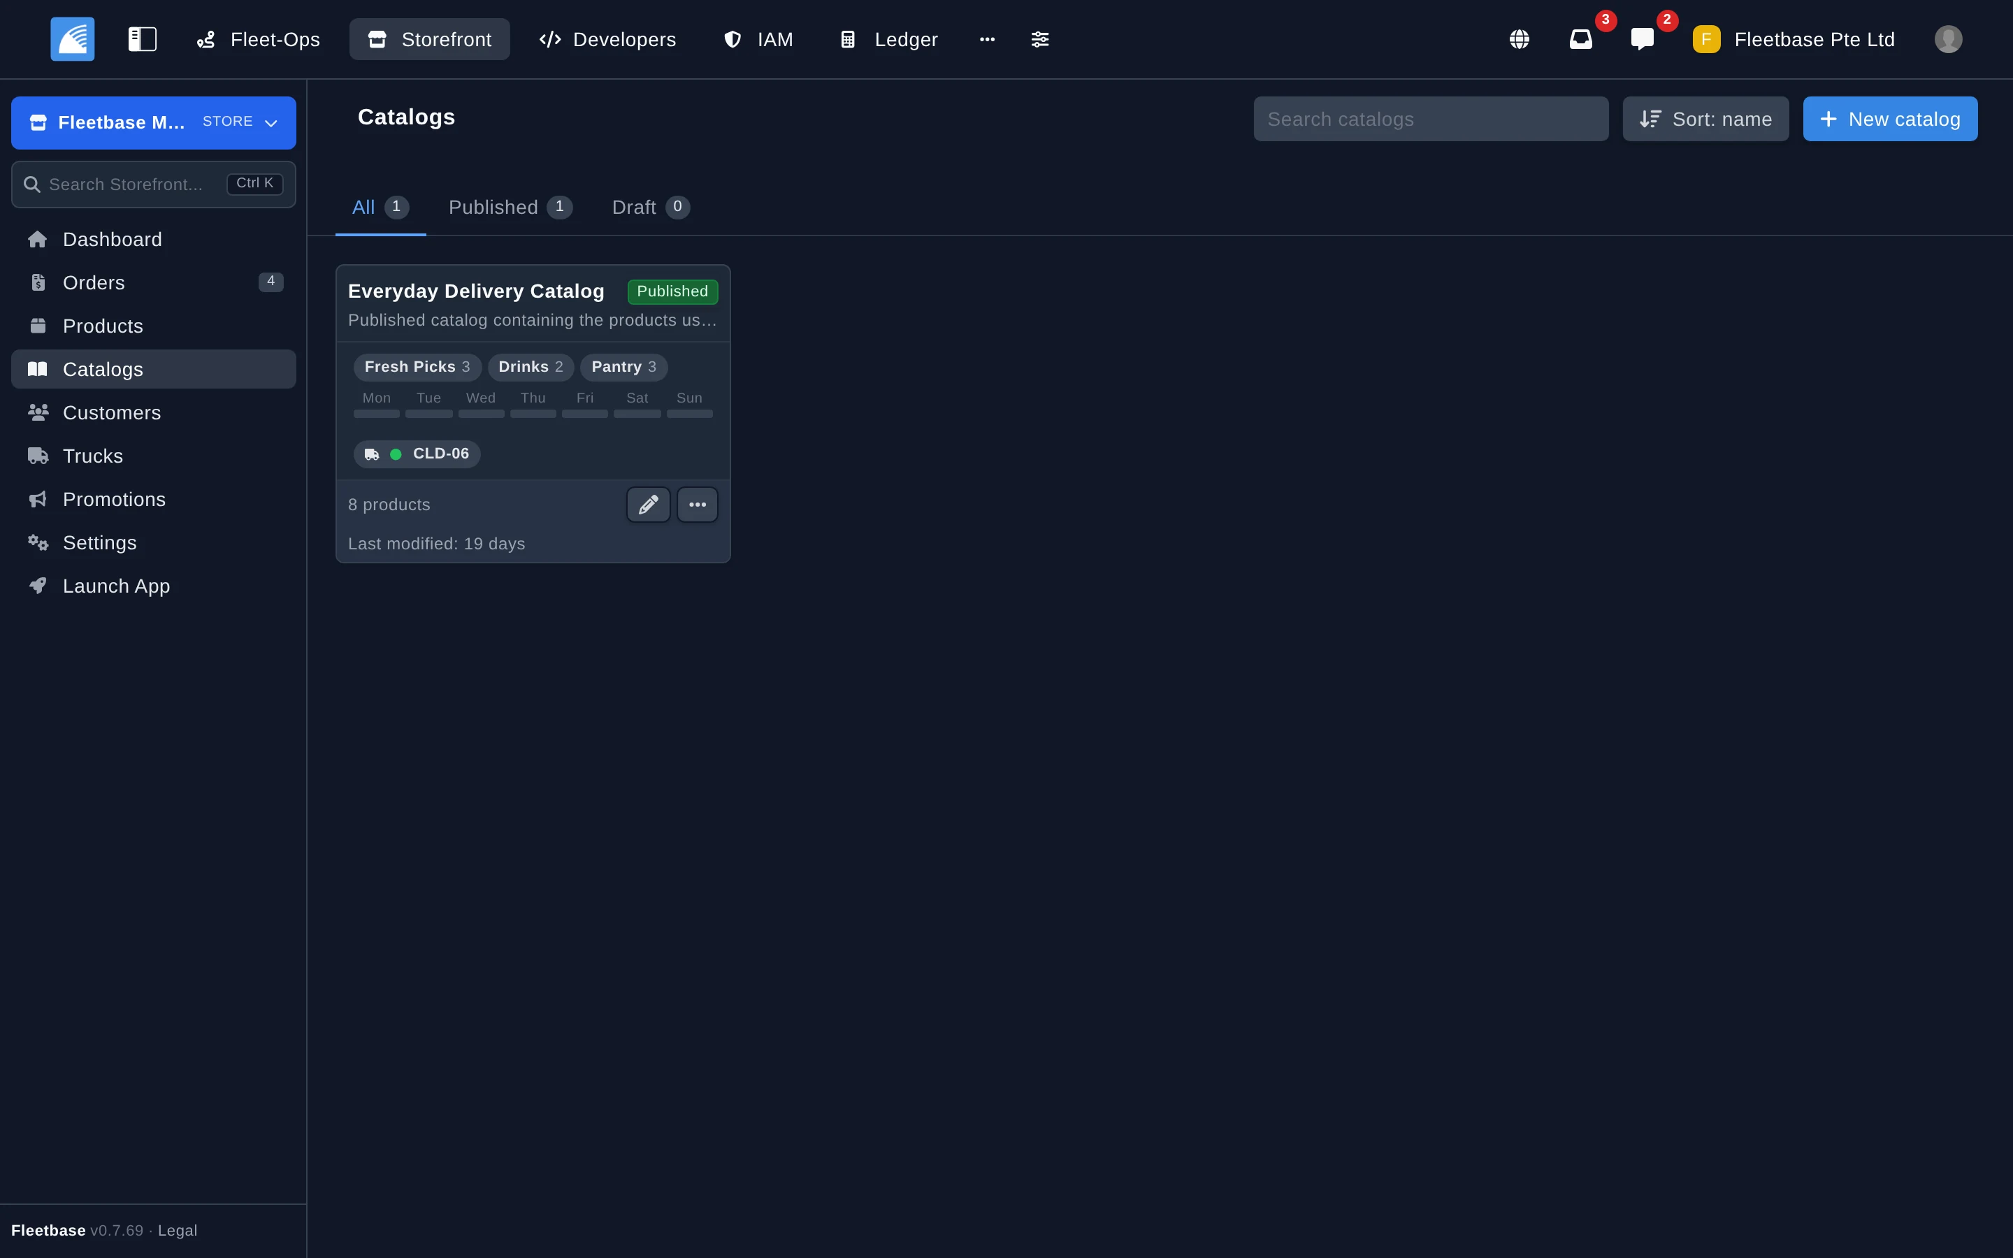The height and width of the screenshot is (1258, 2013).
Task: Open the Developers module
Action: [x=608, y=39]
